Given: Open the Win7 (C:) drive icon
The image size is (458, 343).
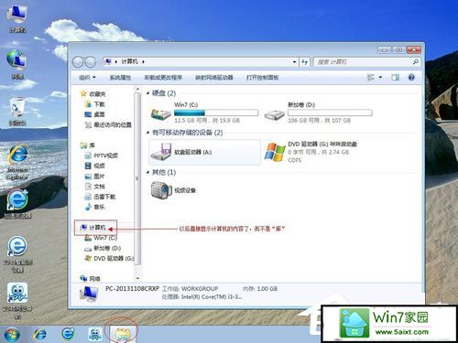Looking at the screenshot, I should click(161, 114).
